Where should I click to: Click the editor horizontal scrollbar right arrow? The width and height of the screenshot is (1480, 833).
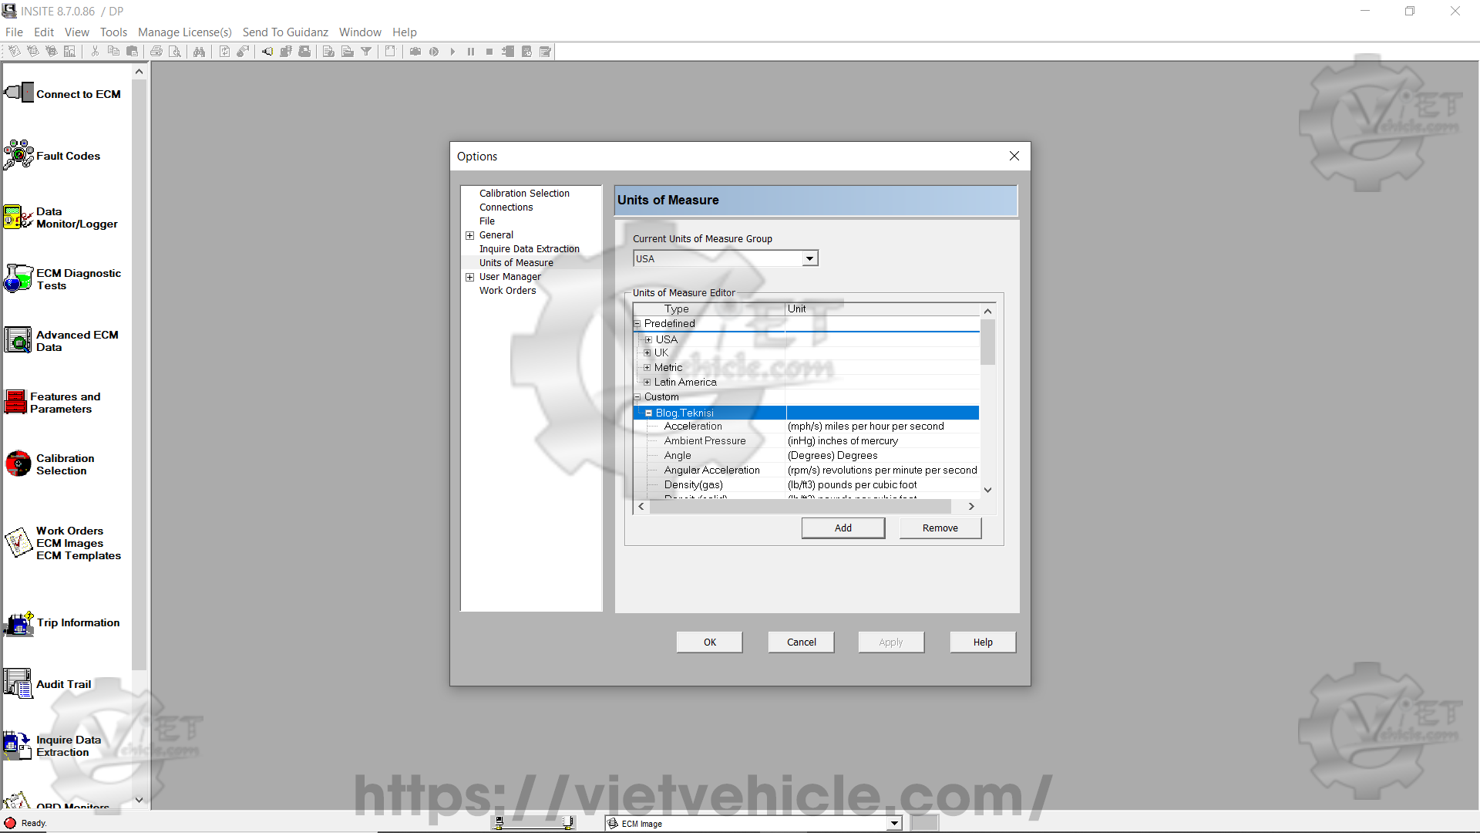tap(971, 507)
